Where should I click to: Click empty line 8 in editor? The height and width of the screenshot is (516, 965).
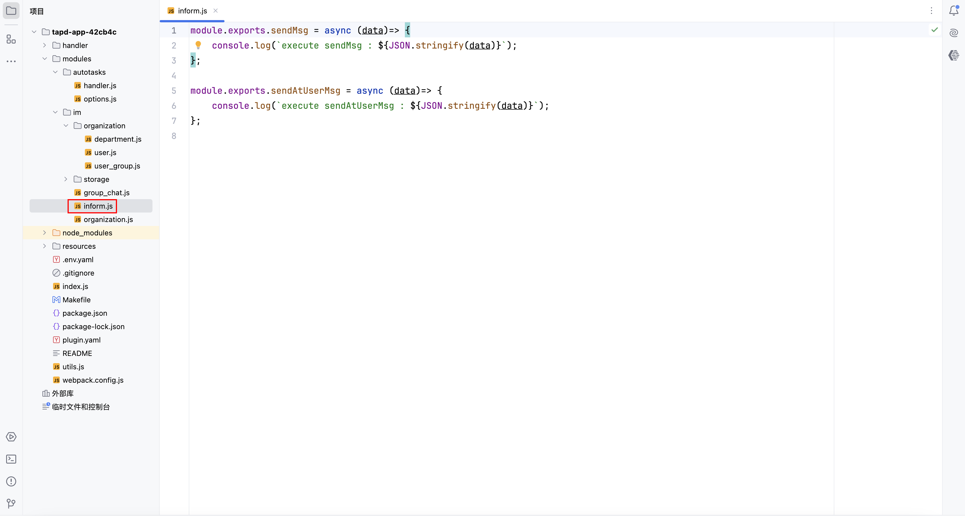coord(511,136)
